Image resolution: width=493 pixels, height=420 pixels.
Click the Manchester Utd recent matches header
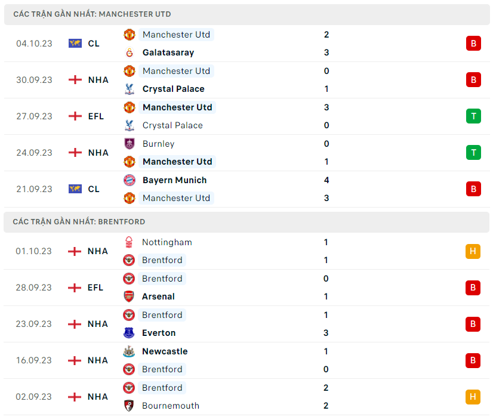pyautogui.click(x=92, y=14)
